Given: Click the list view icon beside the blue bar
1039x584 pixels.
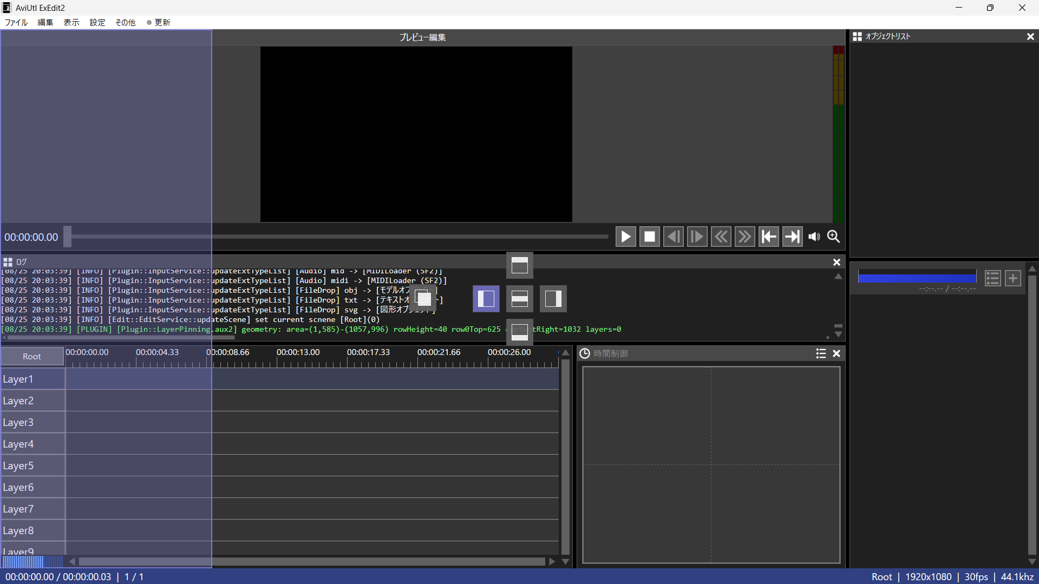Looking at the screenshot, I should pos(992,278).
